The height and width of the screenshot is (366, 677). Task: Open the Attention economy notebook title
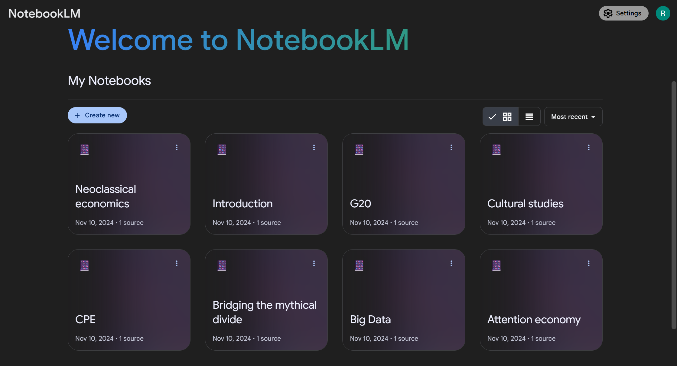pyautogui.click(x=534, y=320)
